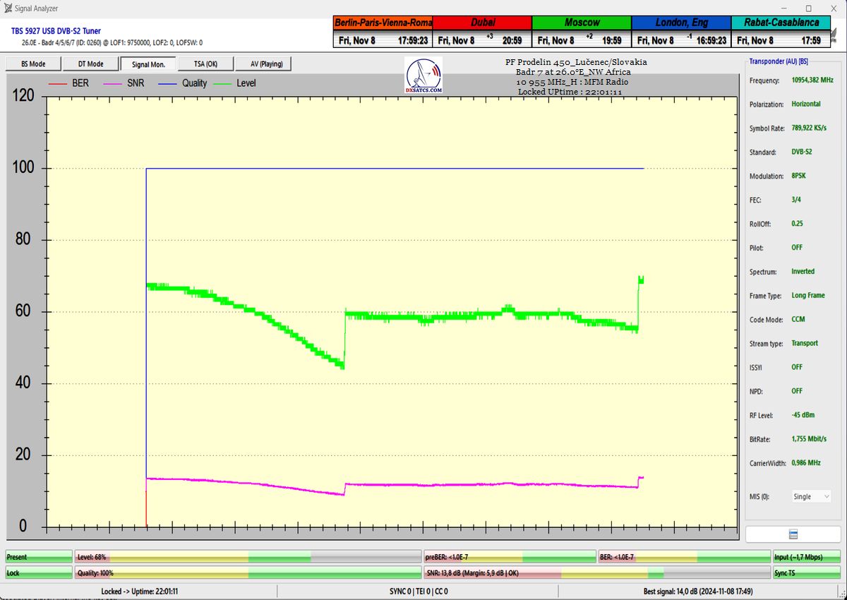Maximize the Signal Analyzer window
The height and width of the screenshot is (600, 847).
tap(808, 8)
